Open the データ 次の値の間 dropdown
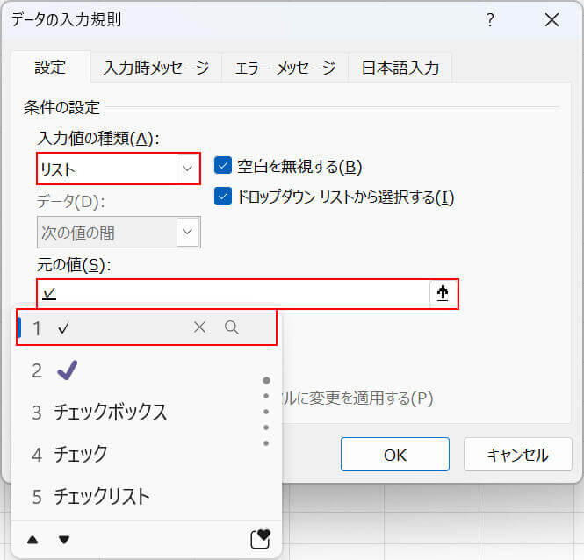 click(187, 233)
